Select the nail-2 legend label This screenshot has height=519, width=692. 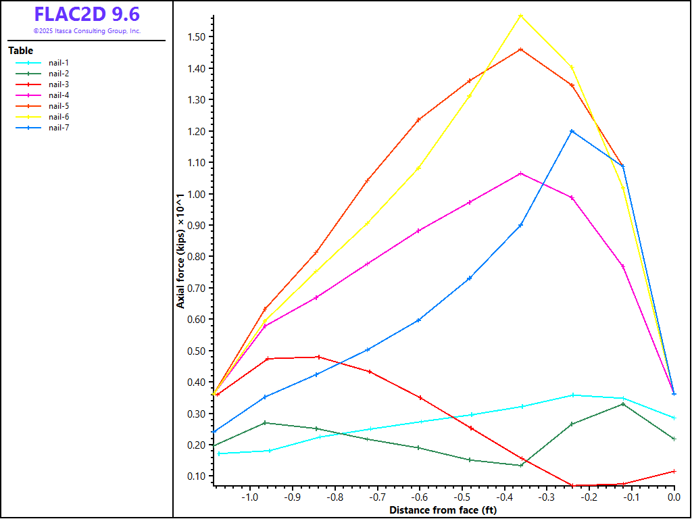click(59, 74)
